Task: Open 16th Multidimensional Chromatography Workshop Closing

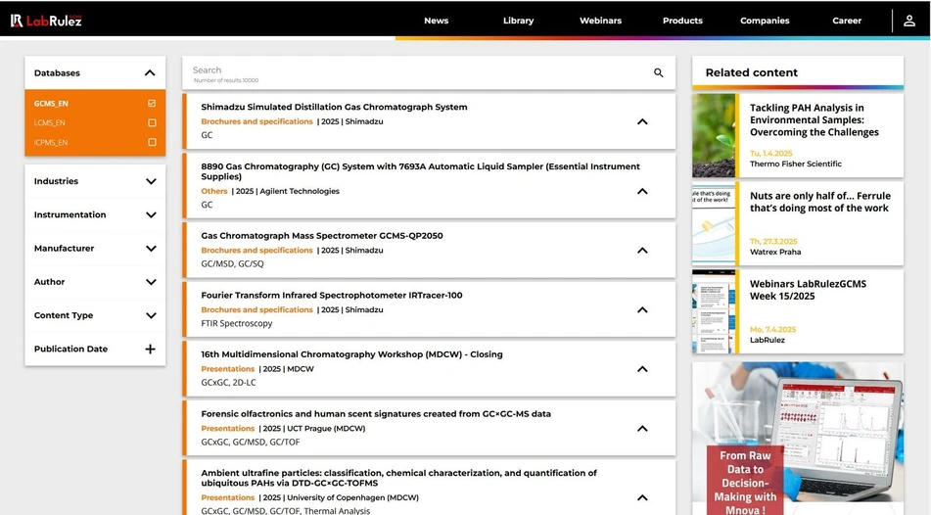Action: pos(351,354)
